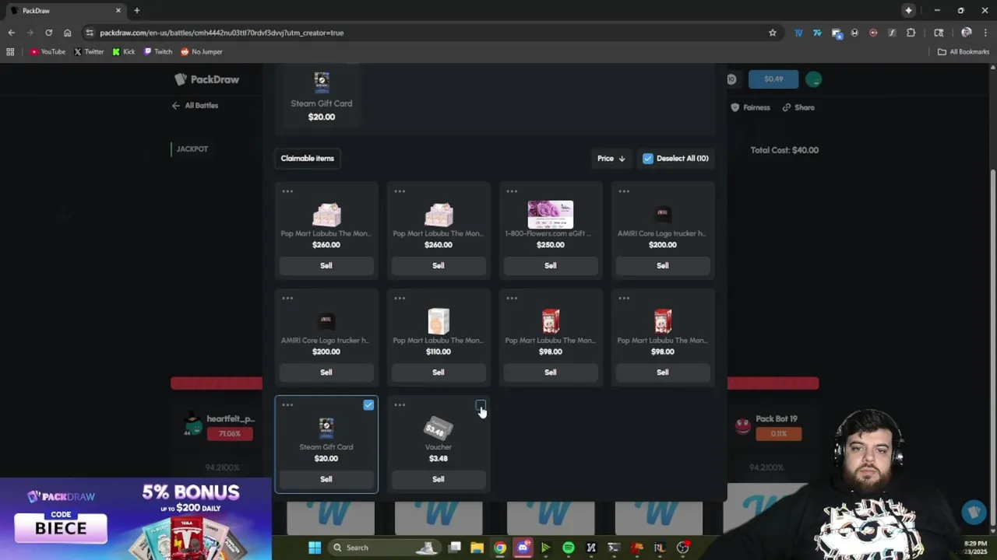Sell the $110.00 Pop Mart Labubu item
This screenshot has height=560, width=997.
pos(439,373)
